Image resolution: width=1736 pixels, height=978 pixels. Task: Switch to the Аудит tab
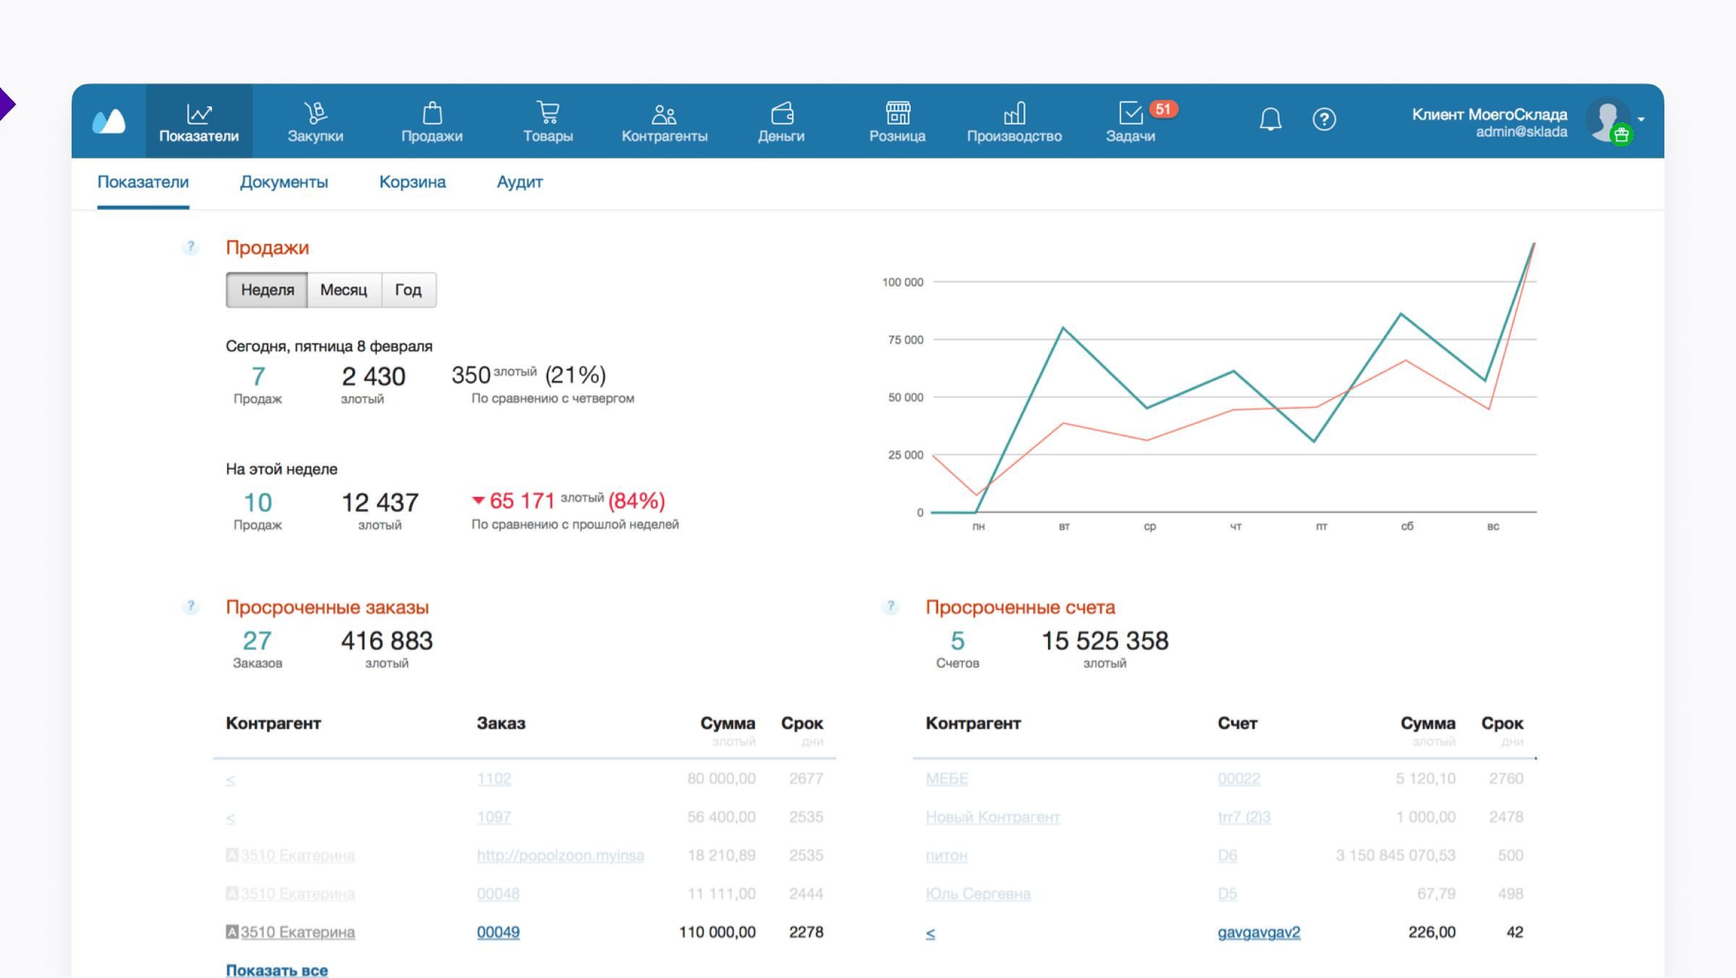tap(519, 182)
